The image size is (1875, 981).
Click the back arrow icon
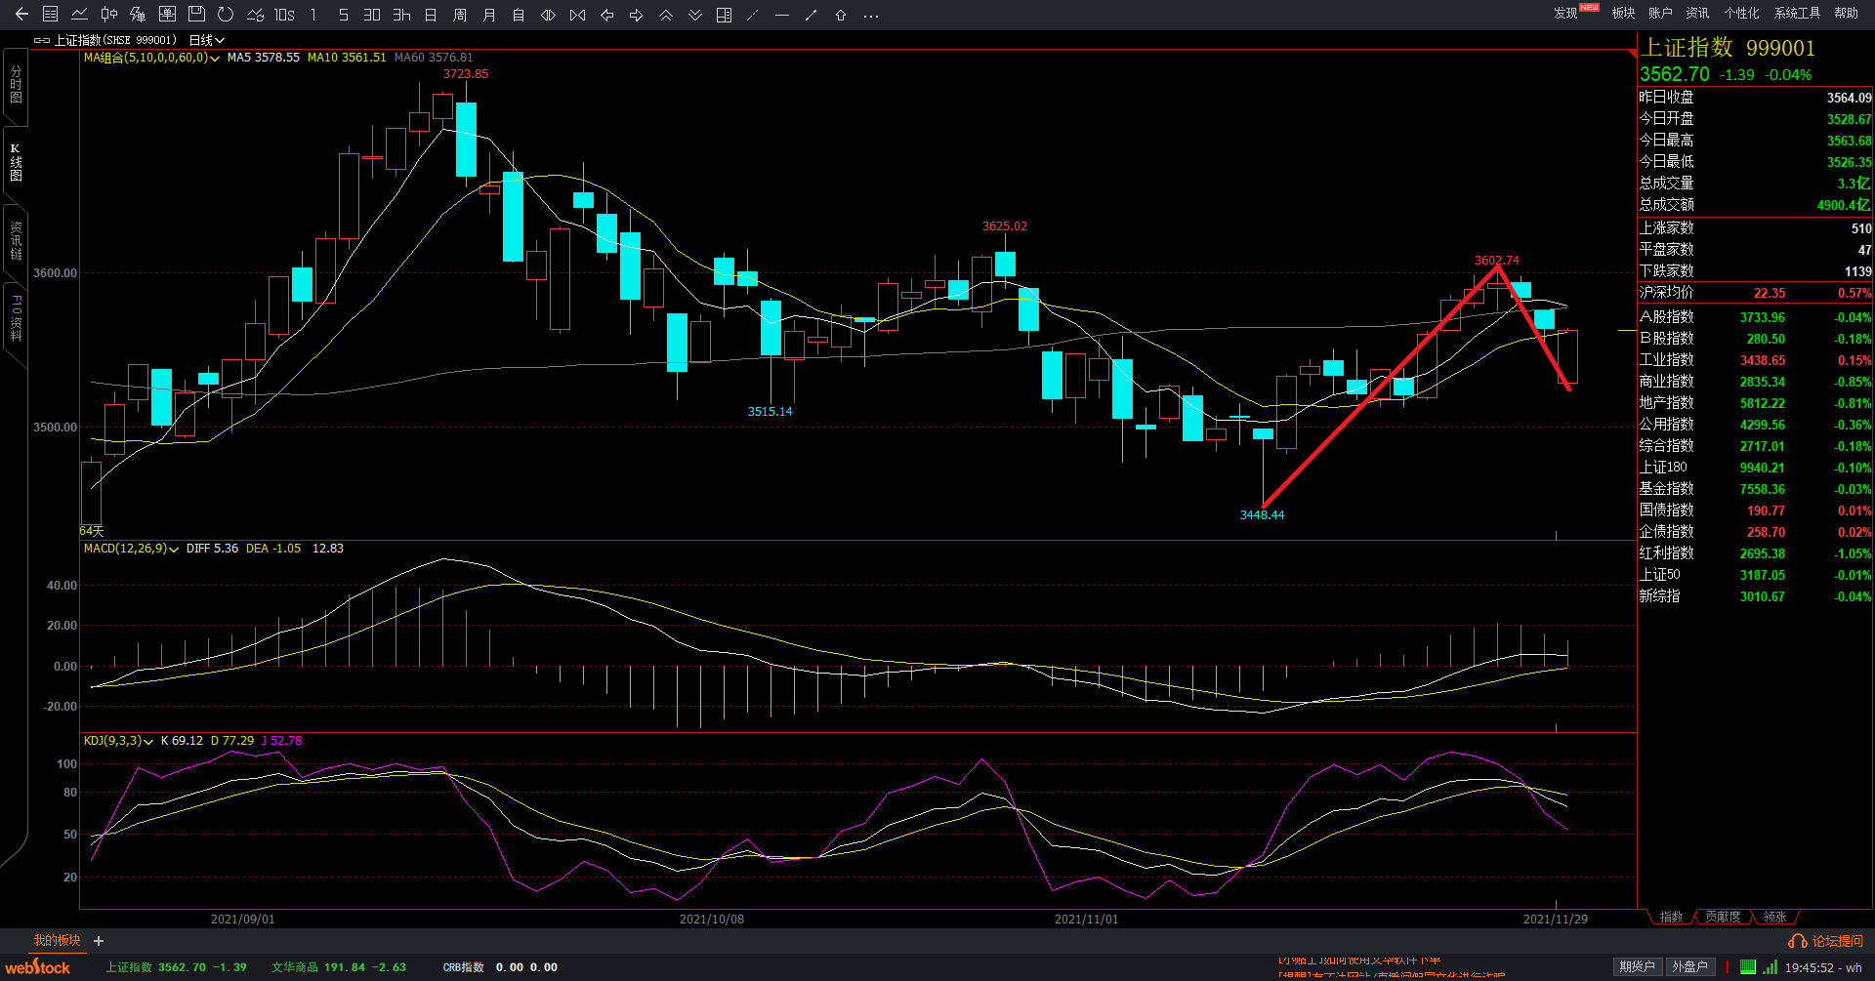pyautogui.click(x=21, y=15)
